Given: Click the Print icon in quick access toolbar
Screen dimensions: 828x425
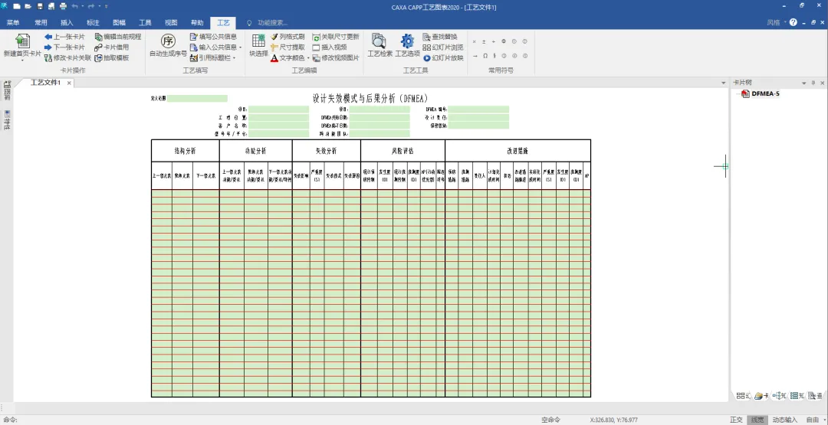Looking at the screenshot, I should [64, 6].
